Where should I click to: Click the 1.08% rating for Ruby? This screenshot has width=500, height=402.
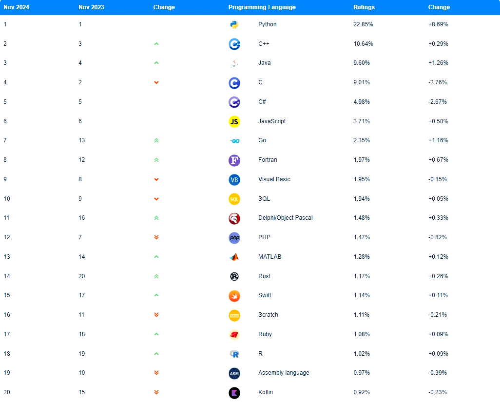tap(362, 334)
